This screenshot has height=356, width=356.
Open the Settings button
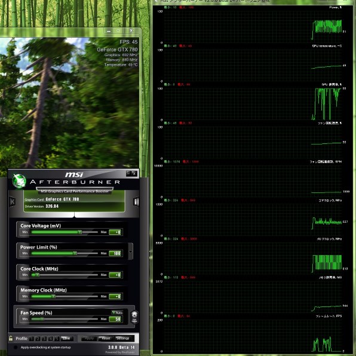pos(123,339)
